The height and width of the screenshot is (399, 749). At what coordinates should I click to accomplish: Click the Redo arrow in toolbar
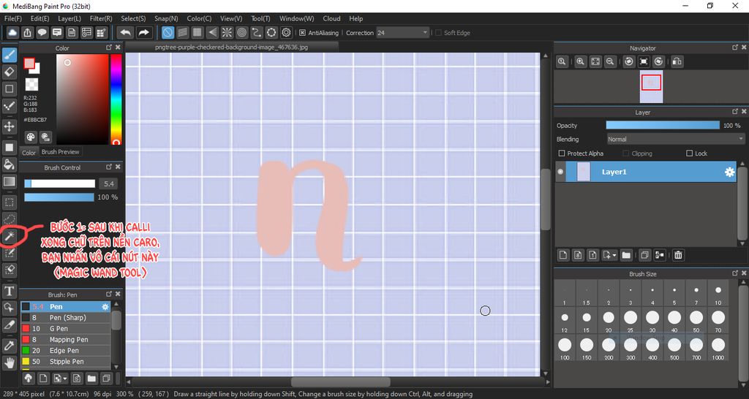pos(143,32)
